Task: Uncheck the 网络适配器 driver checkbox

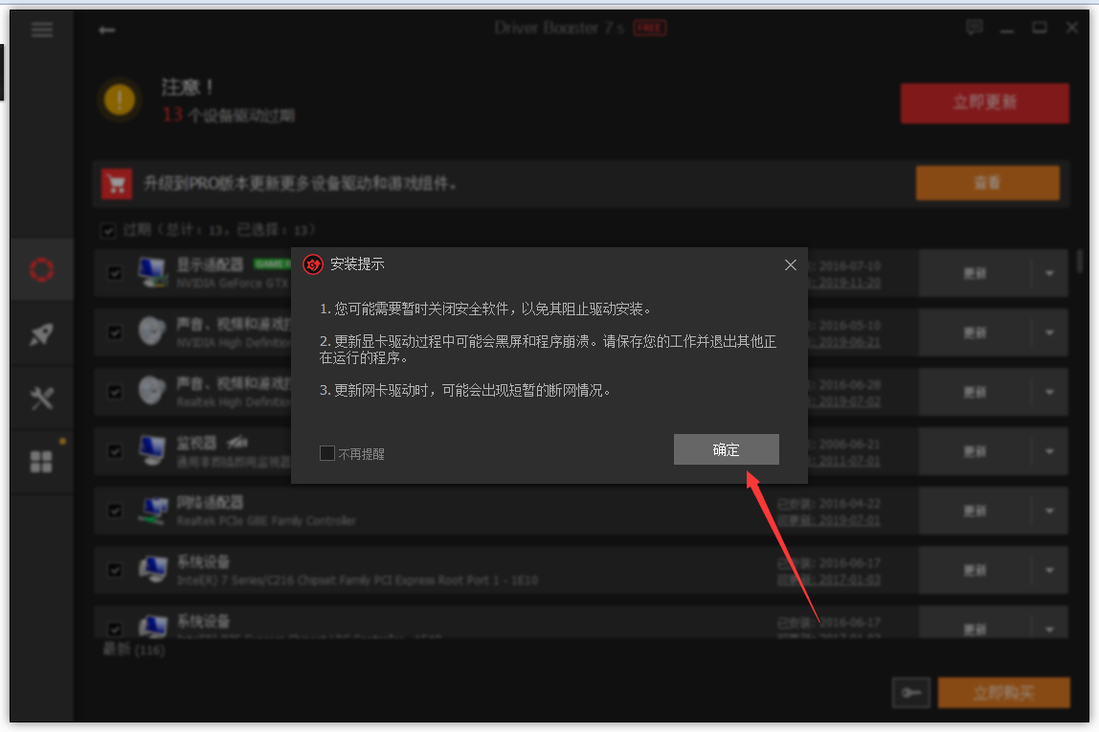Action: (115, 511)
